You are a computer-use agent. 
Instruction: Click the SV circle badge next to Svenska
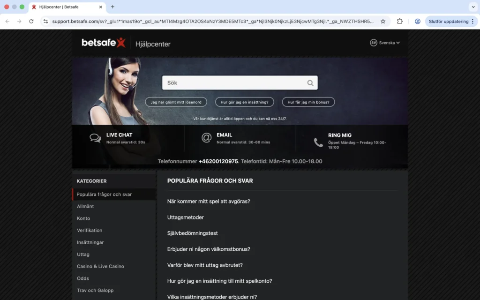tap(373, 42)
